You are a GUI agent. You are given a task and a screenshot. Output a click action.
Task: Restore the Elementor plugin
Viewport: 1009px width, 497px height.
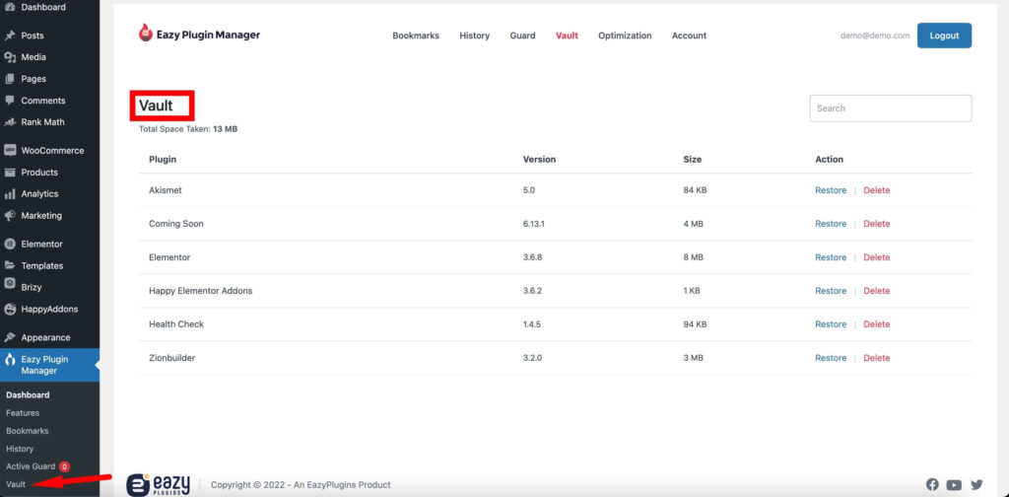[831, 256]
